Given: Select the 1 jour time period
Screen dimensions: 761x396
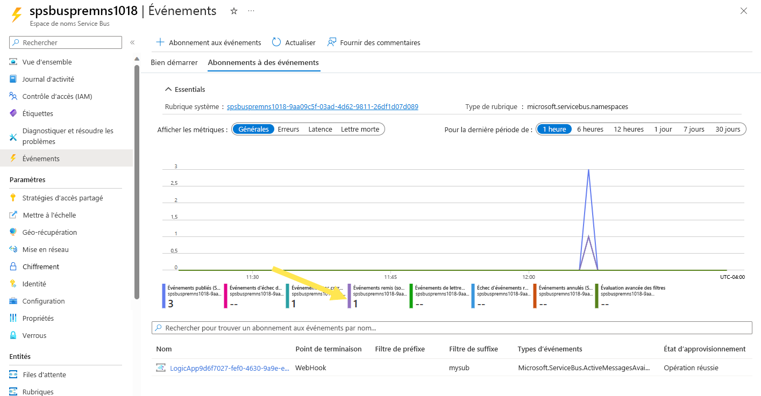Looking at the screenshot, I should (x=663, y=129).
